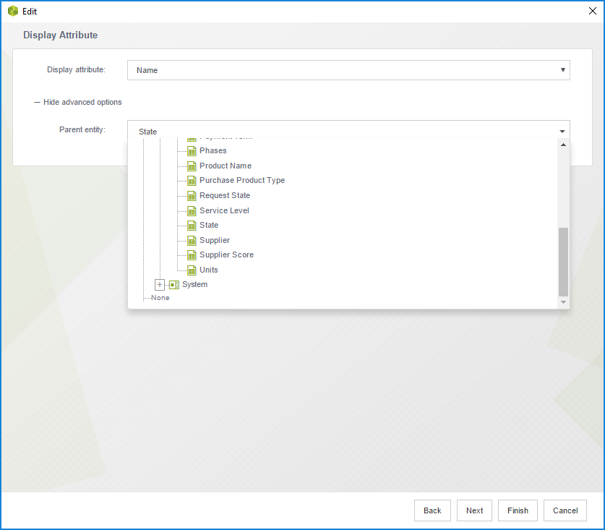The image size is (605, 530).
Task: Select Product Name in the entity tree
Action: pyautogui.click(x=226, y=166)
